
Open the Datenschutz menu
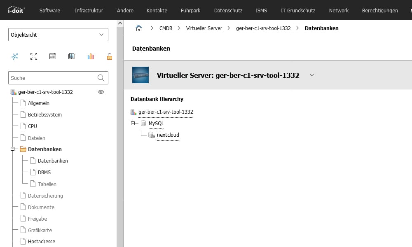tap(228, 11)
